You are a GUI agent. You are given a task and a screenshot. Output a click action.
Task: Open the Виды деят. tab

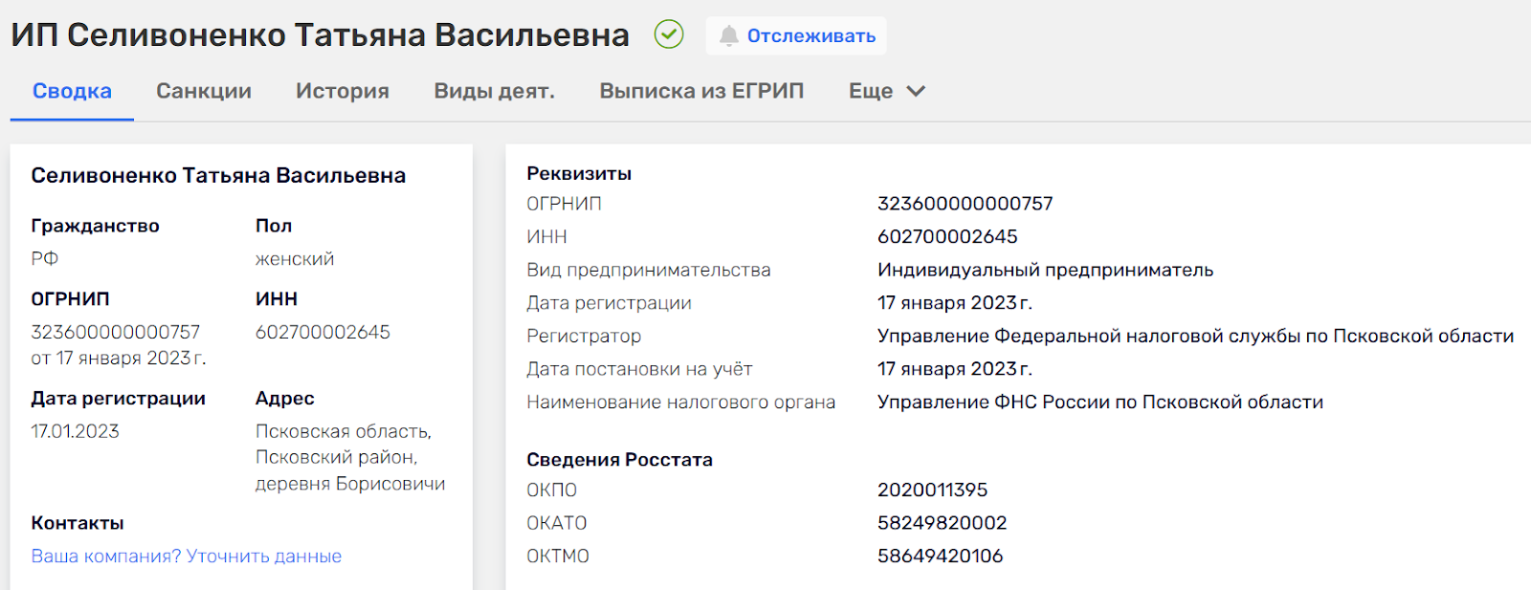pos(495,91)
